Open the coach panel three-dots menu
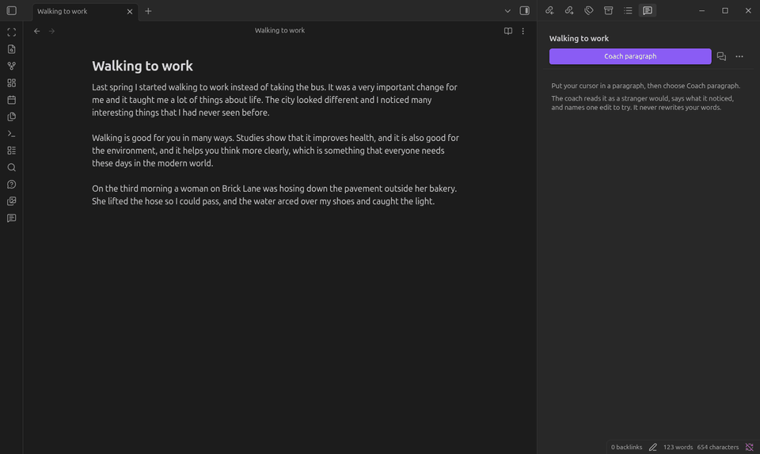Image resolution: width=760 pixels, height=454 pixels. click(739, 56)
